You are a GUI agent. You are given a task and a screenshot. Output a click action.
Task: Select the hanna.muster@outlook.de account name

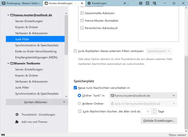pyautogui.click(x=33, y=15)
